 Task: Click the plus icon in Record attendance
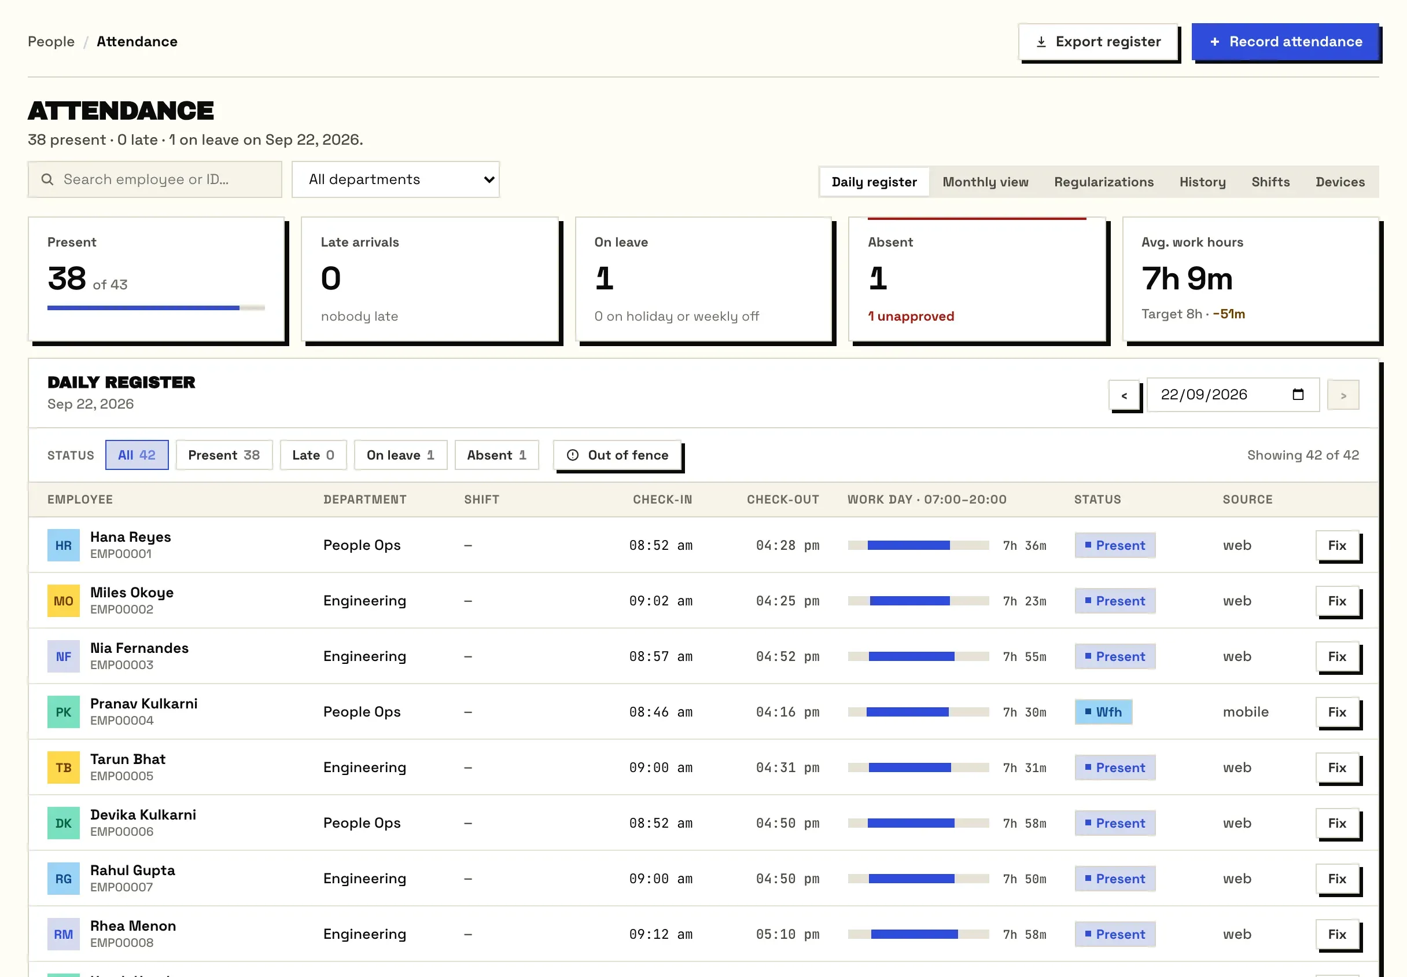click(1215, 42)
